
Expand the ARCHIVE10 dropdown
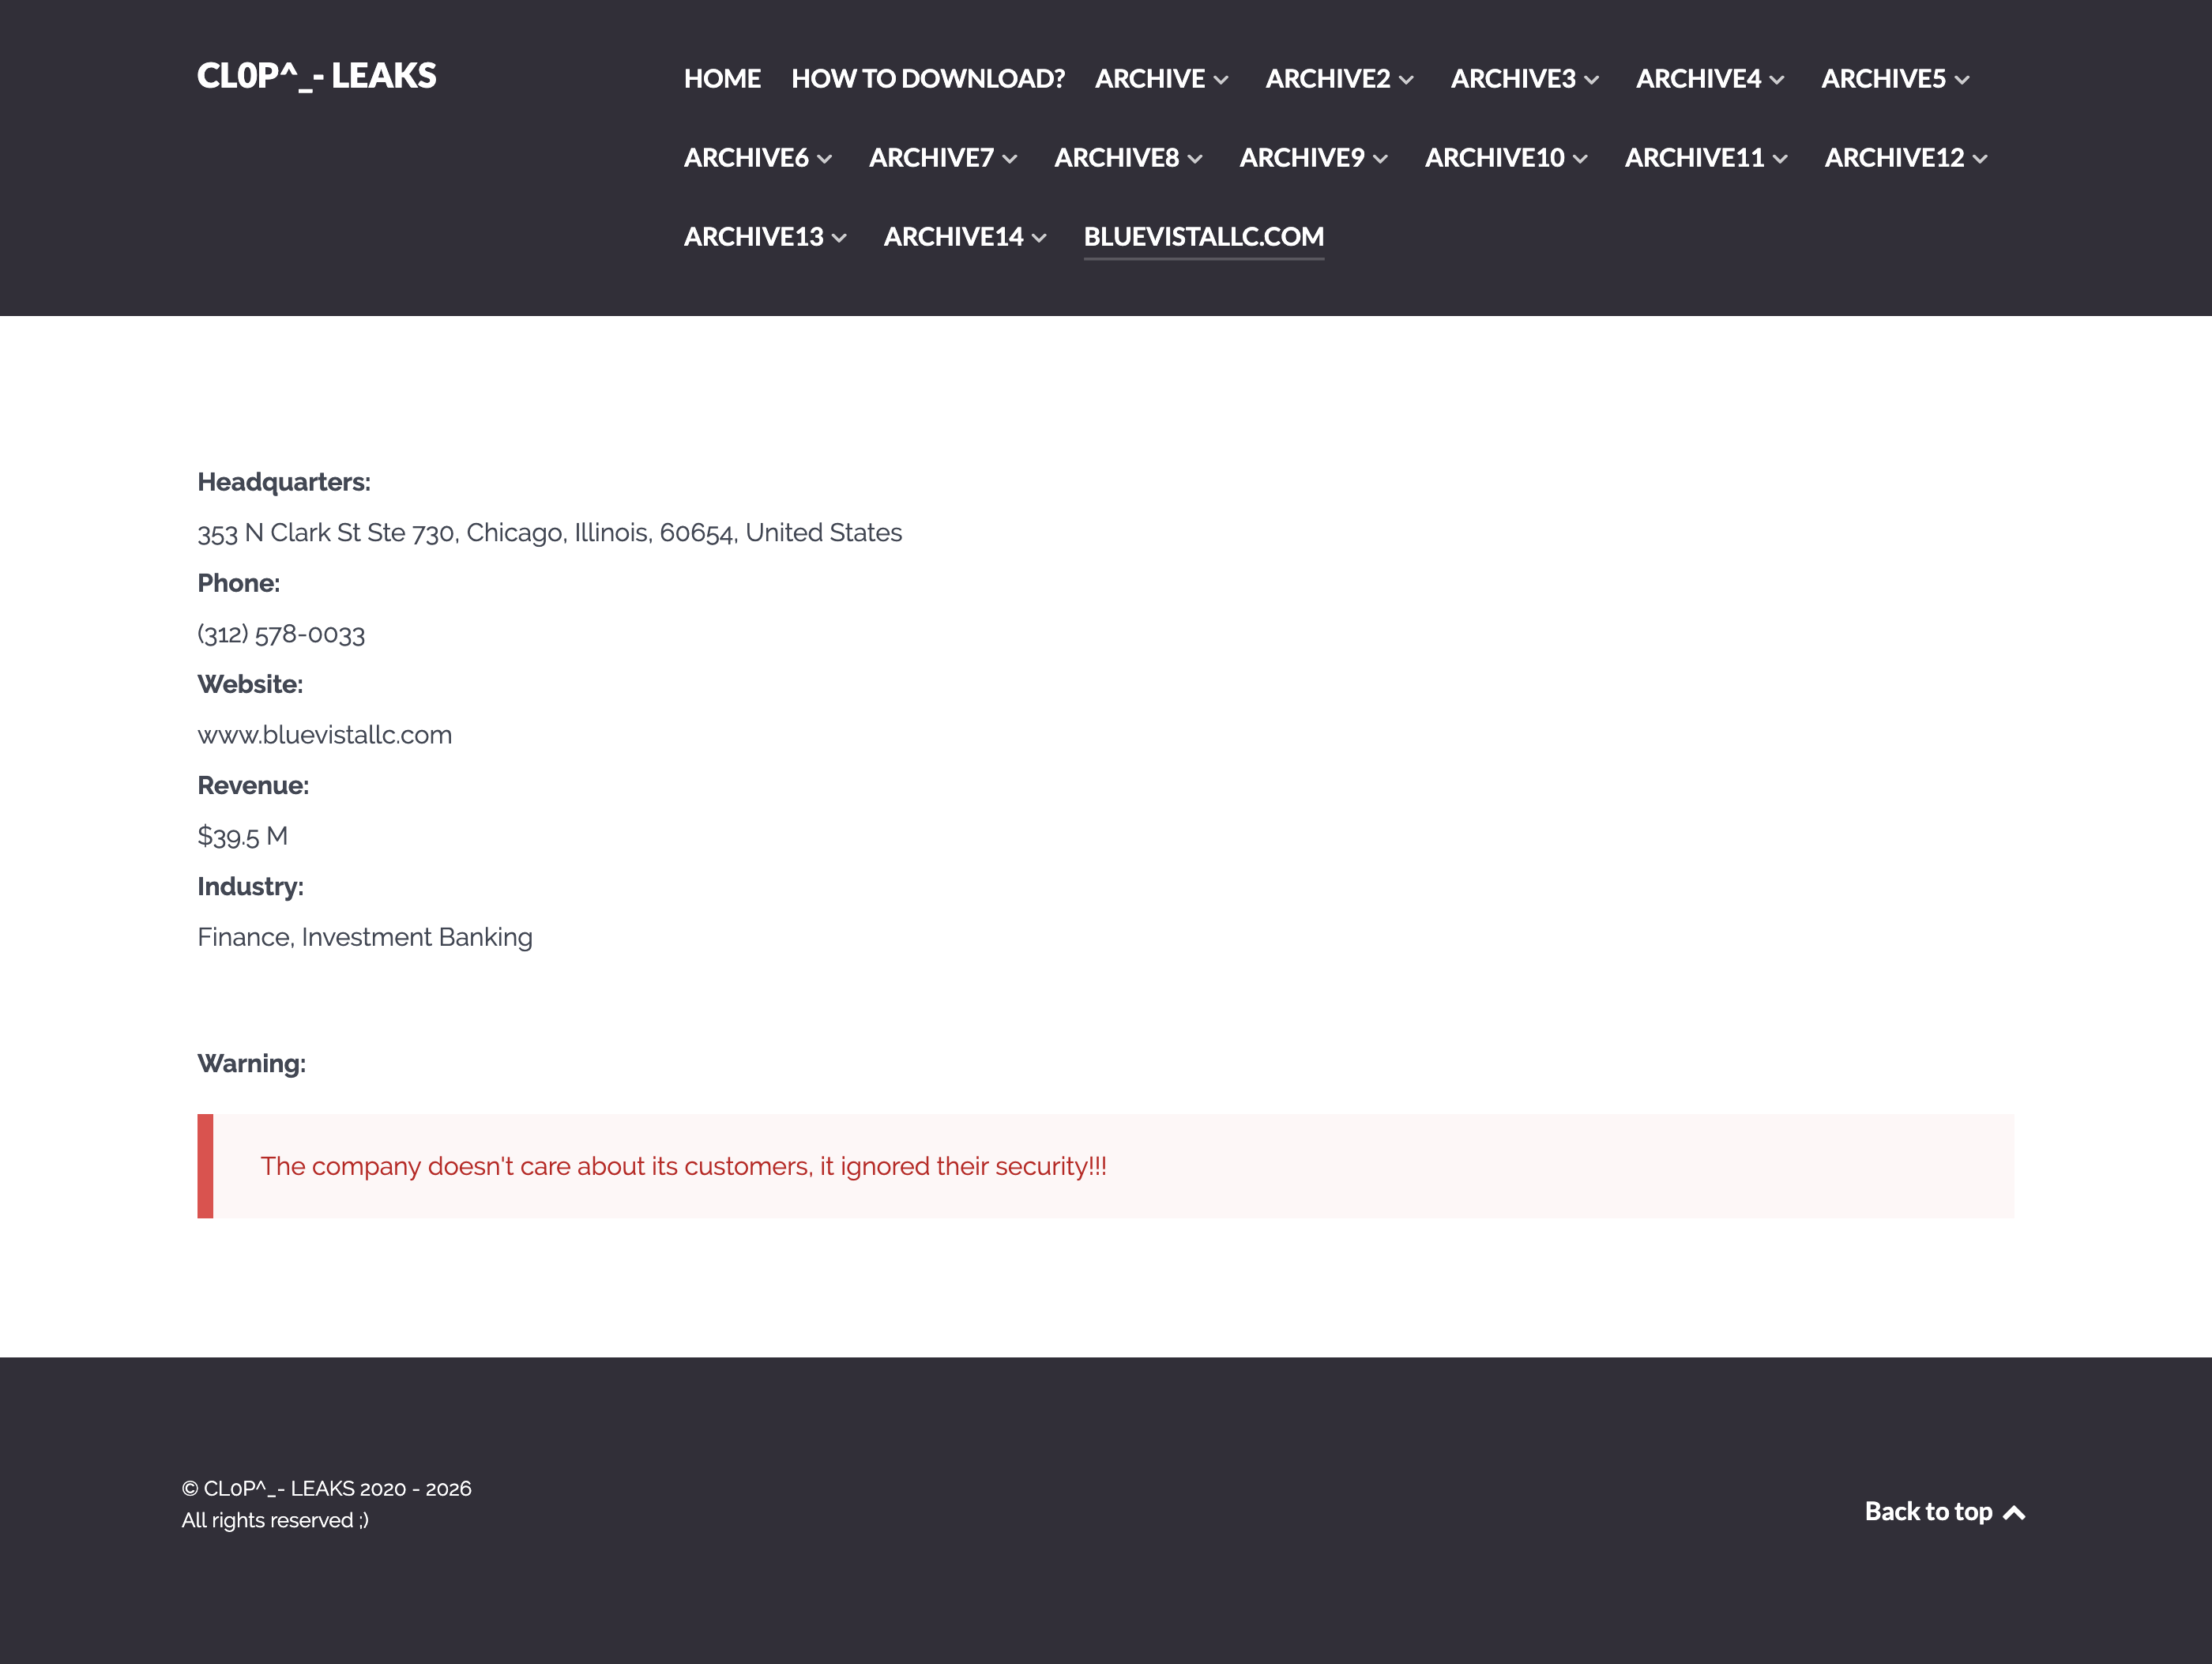click(x=1506, y=158)
